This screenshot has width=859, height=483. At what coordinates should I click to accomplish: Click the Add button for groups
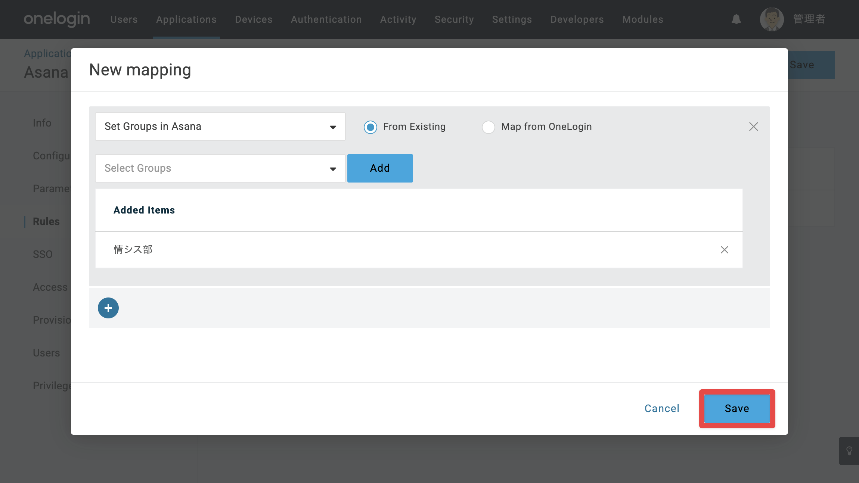[x=380, y=168]
